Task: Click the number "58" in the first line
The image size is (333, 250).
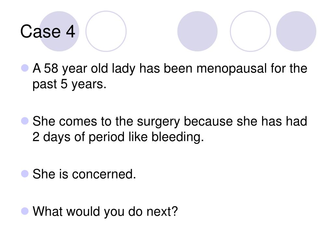Action: click(51, 69)
